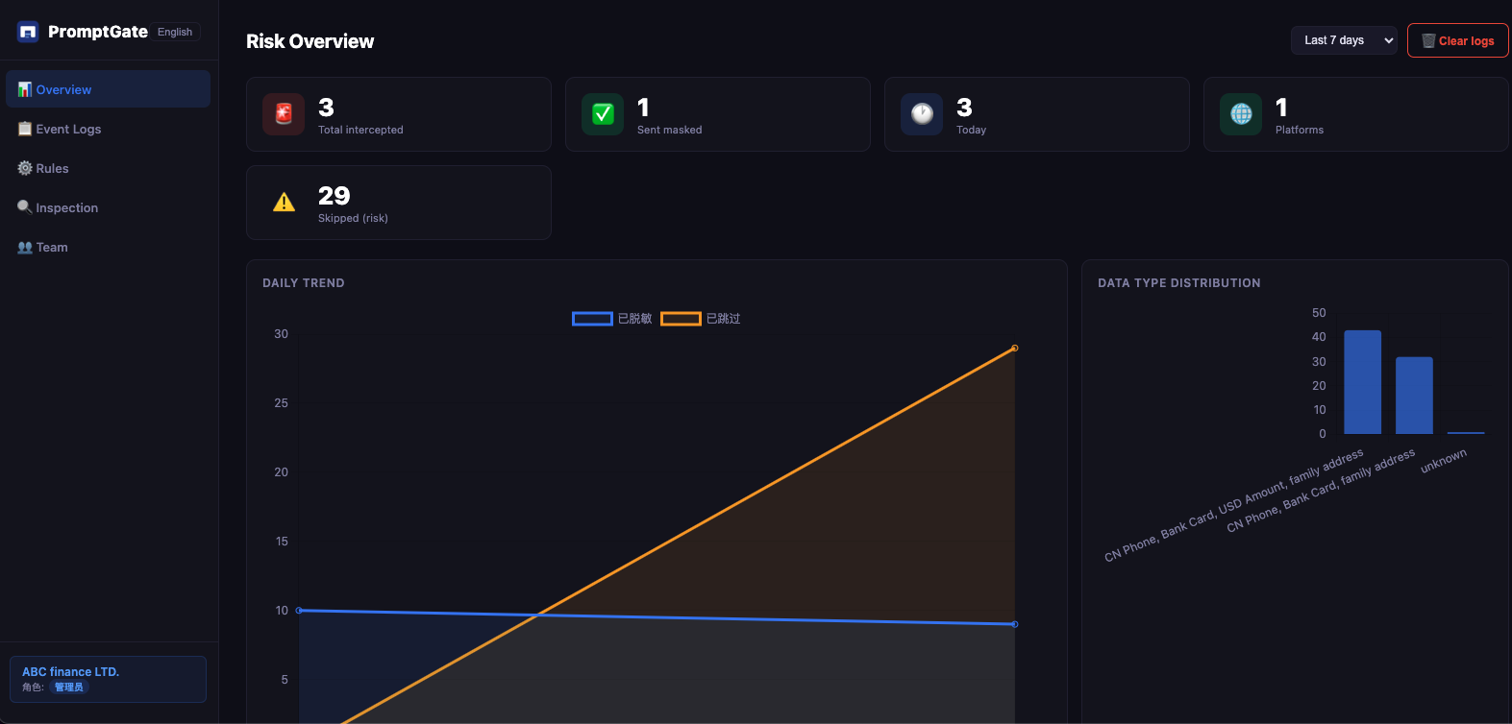The image size is (1512, 724).
Task: Click the PromptGate logo icon
Action: point(29,32)
